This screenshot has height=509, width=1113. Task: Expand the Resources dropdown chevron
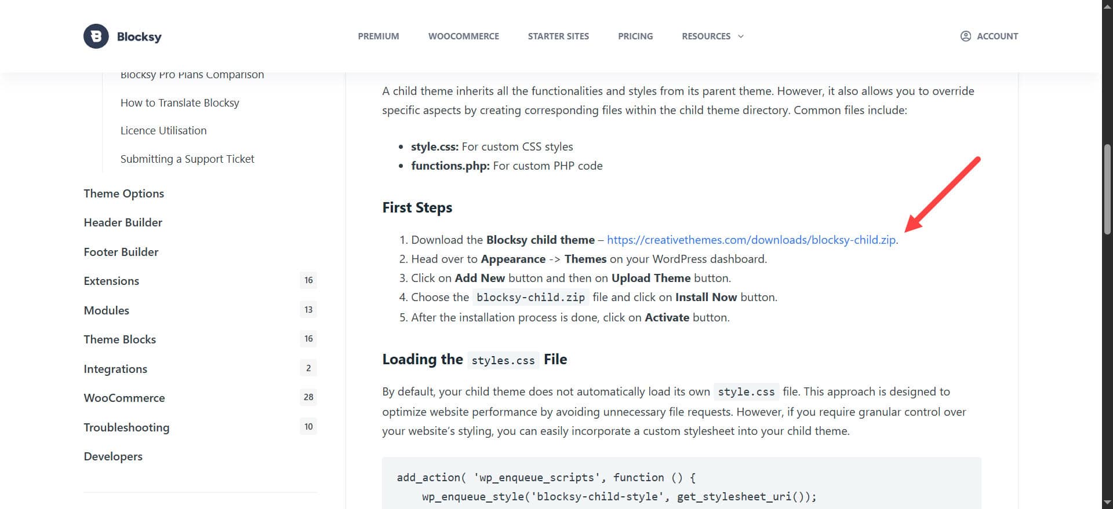tap(740, 36)
